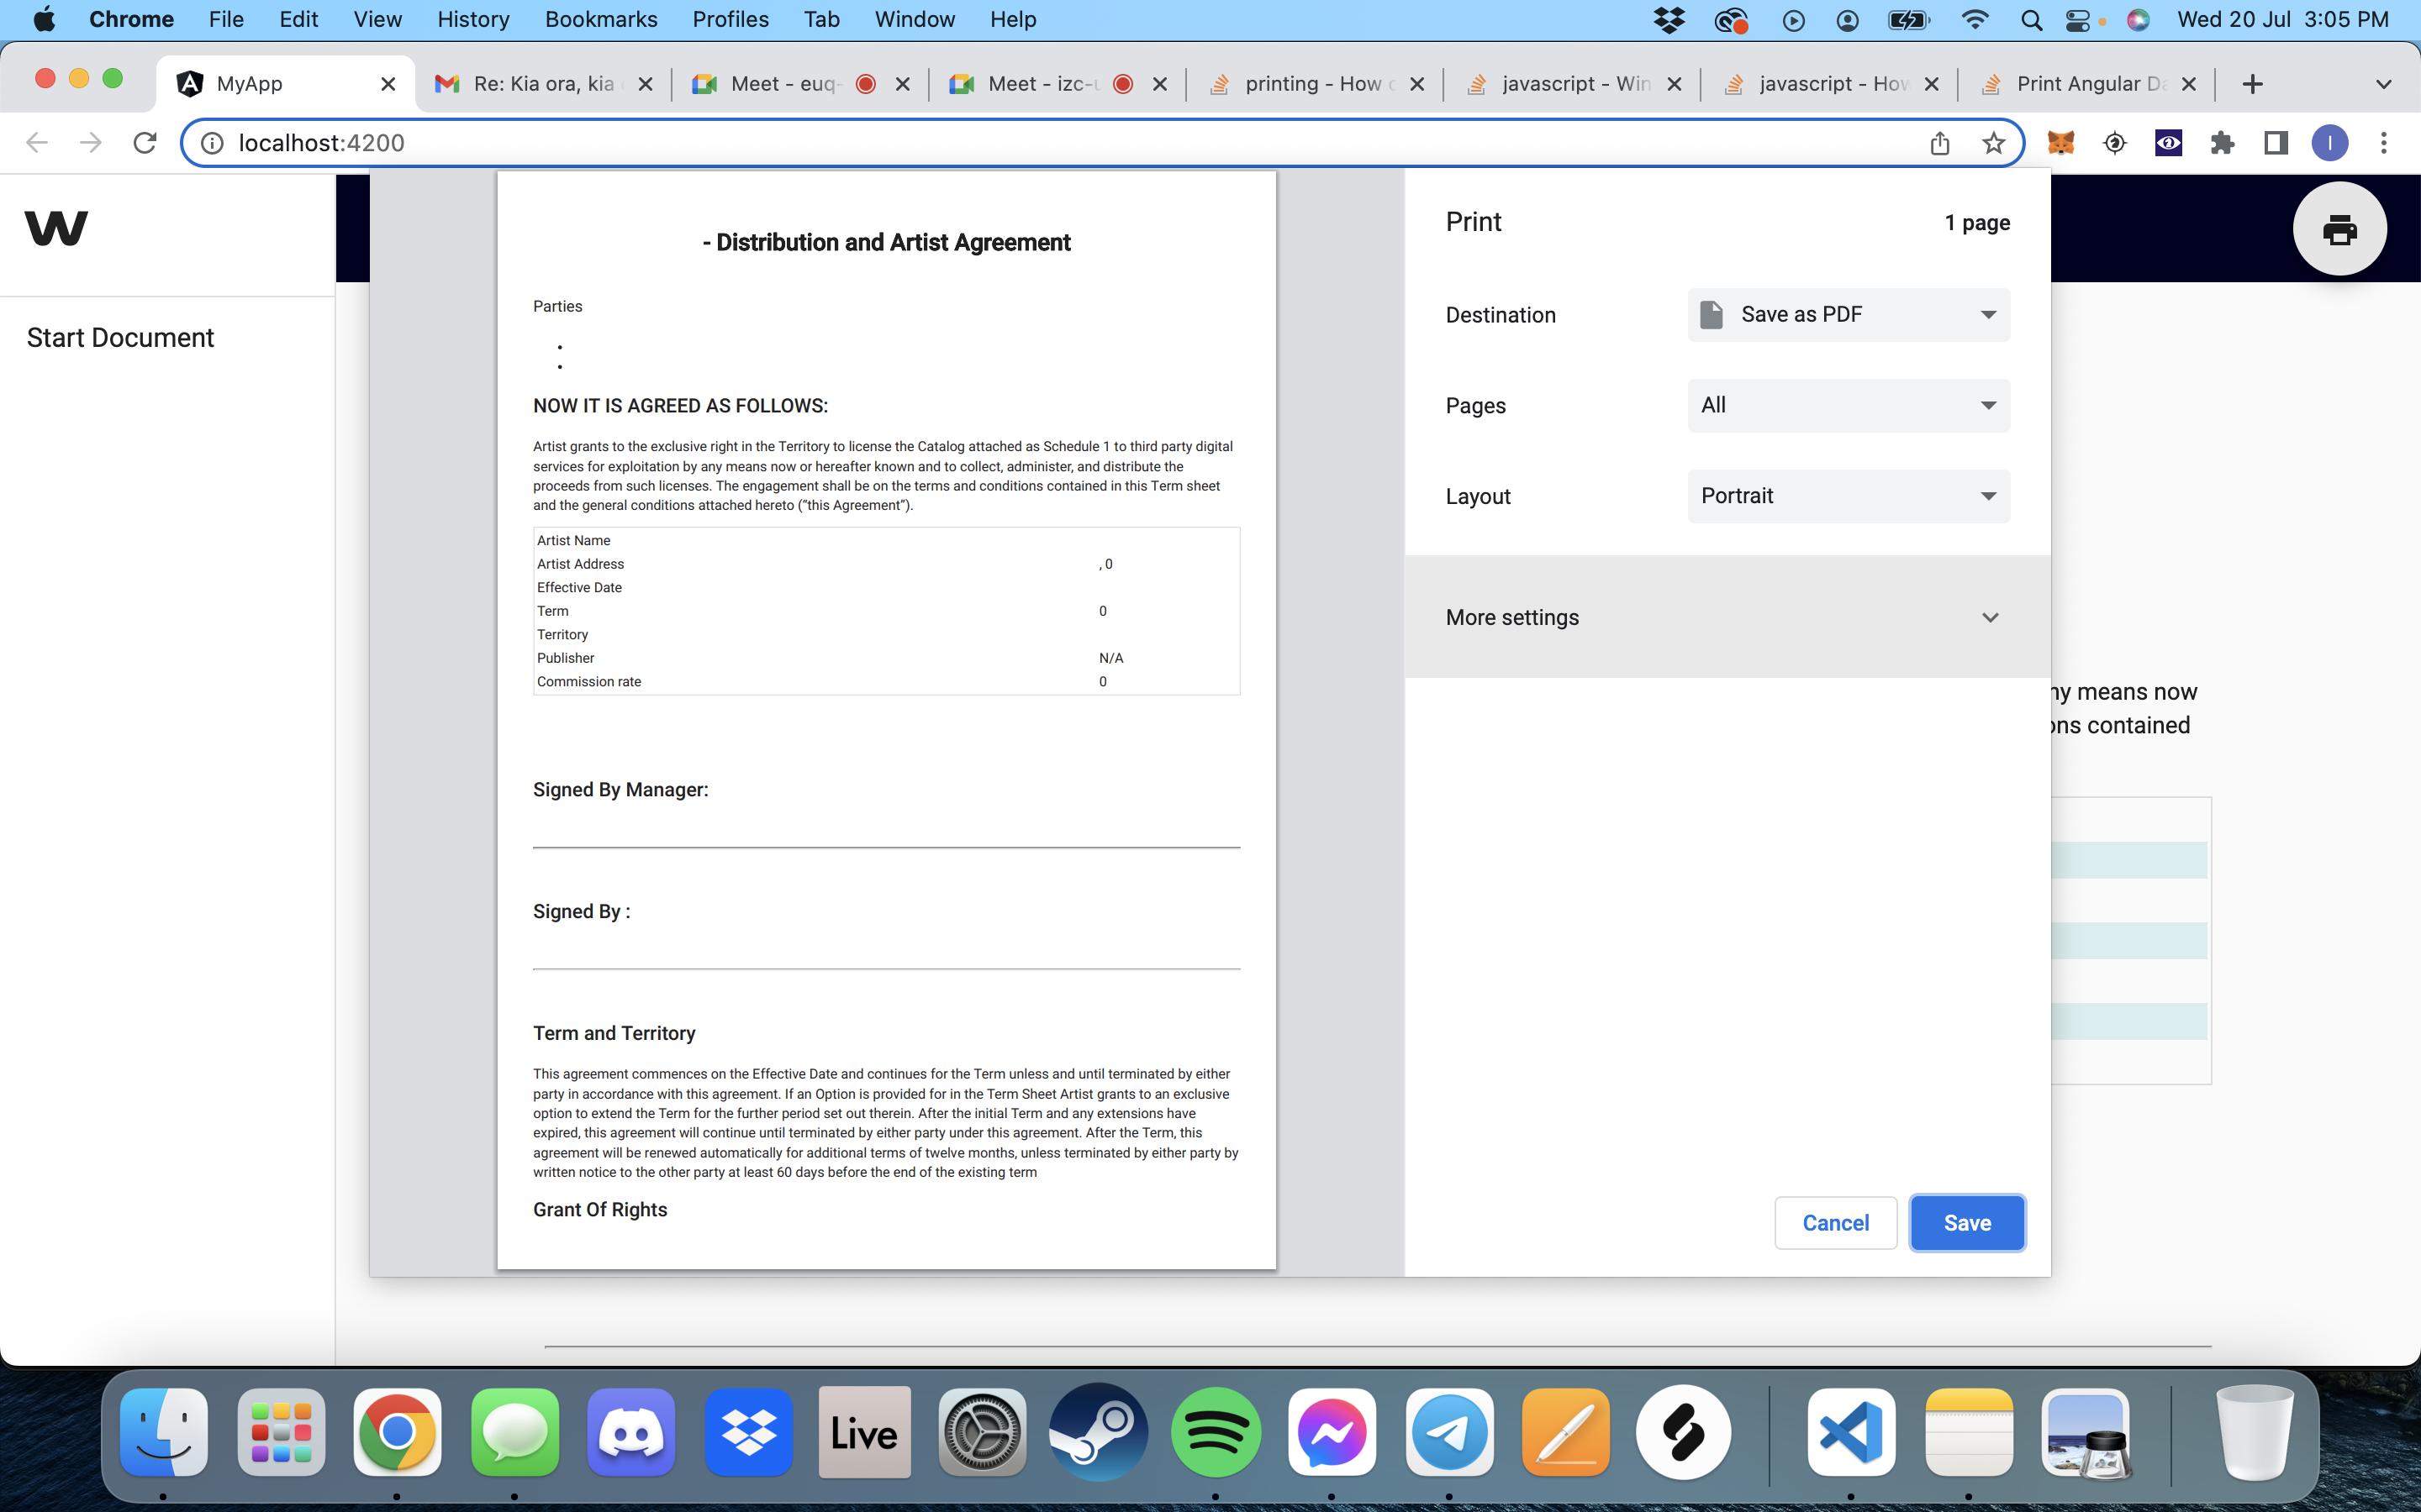Click the Save button
This screenshot has width=2421, height=1512.
[x=1966, y=1222]
